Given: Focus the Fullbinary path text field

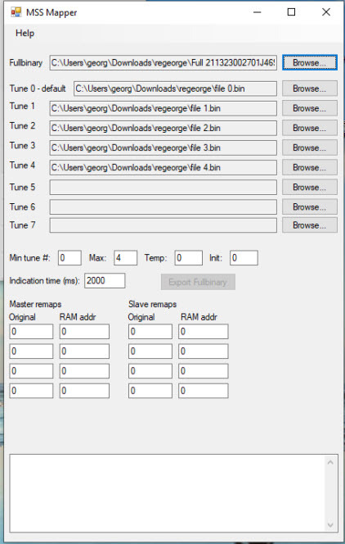Looking at the screenshot, I should pyautogui.click(x=163, y=63).
